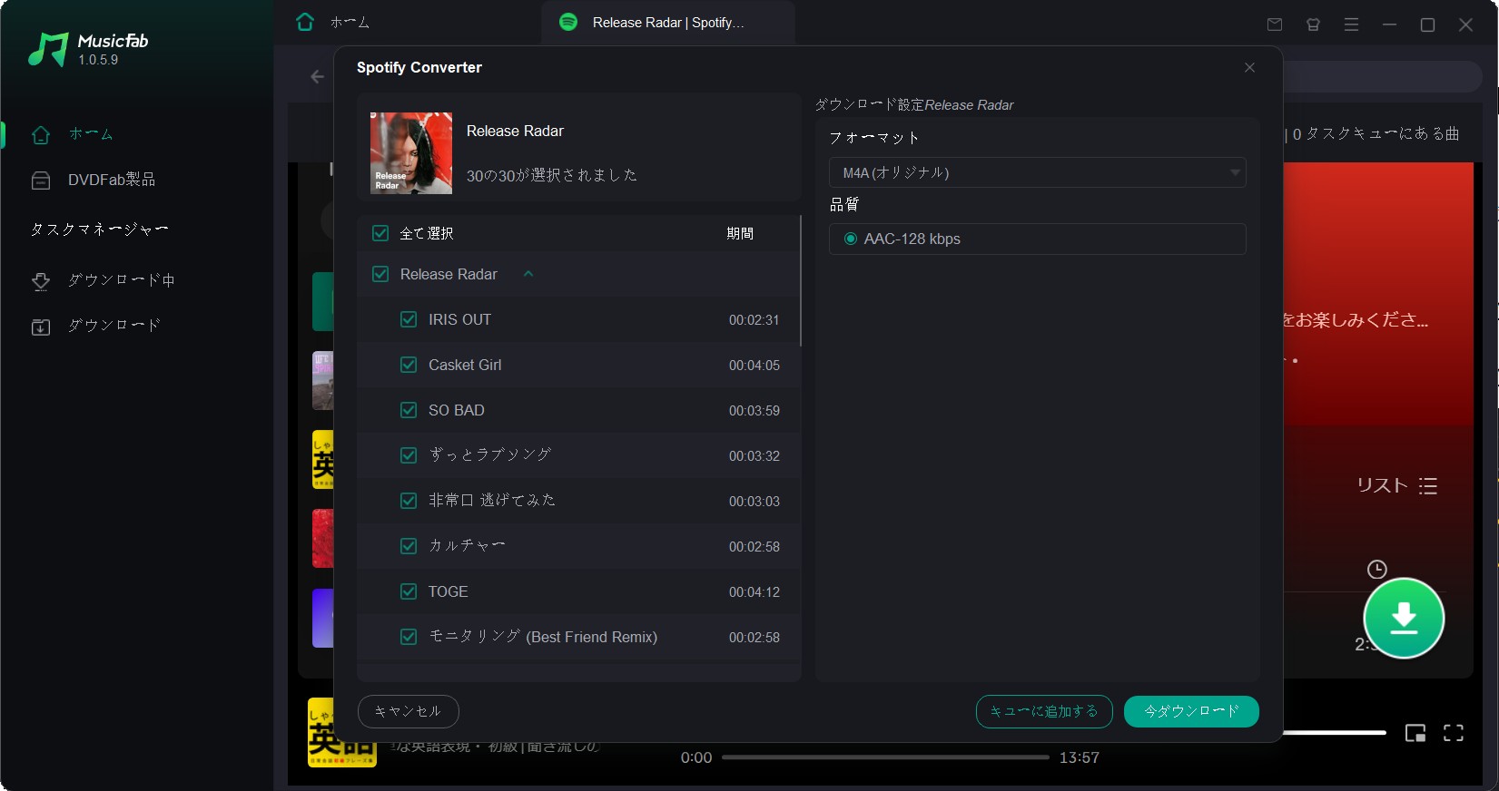
Task: Click 今ダウンロード download now button
Action: pyautogui.click(x=1191, y=711)
